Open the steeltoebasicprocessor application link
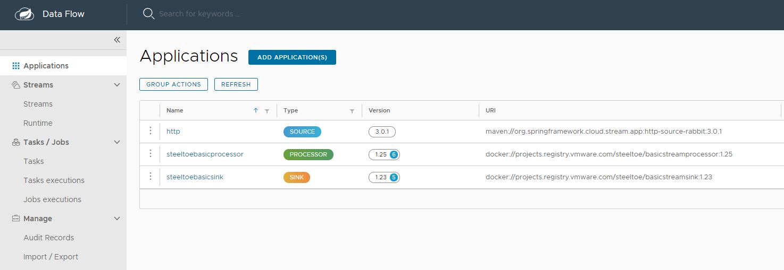Screen dimensions: 784x270 tap(205, 154)
